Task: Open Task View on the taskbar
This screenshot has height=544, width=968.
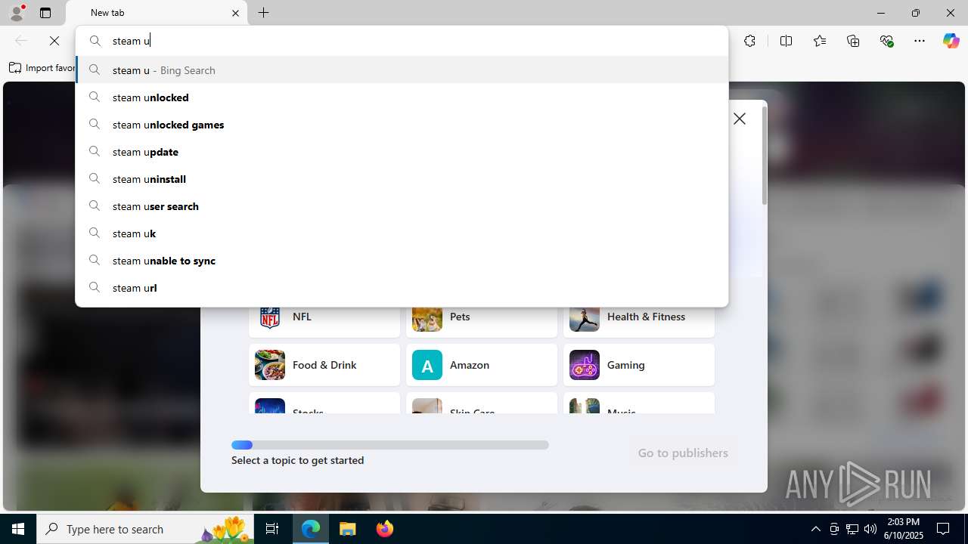Action: coord(272,529)
